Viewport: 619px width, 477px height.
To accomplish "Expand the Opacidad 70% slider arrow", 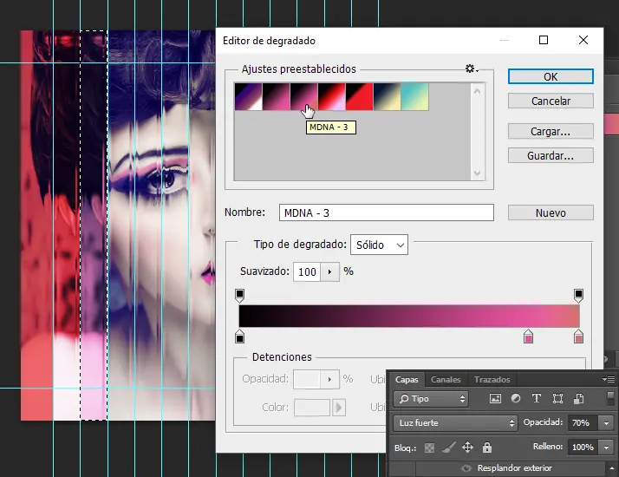I will [x=605, y=423].
